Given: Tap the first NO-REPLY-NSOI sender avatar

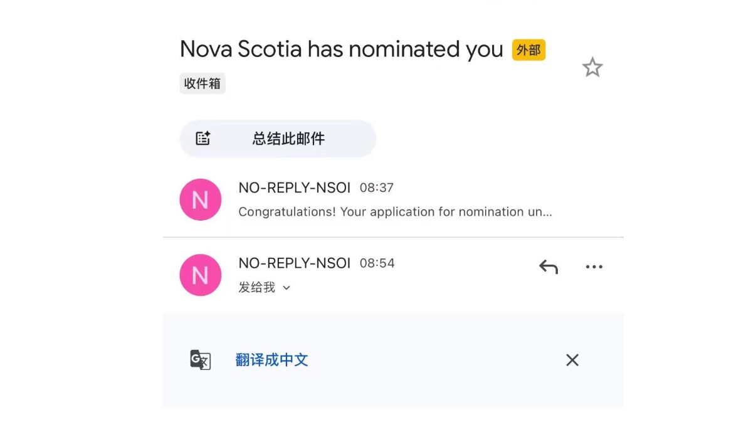Looking at the screenshot, I should (200, 199).
